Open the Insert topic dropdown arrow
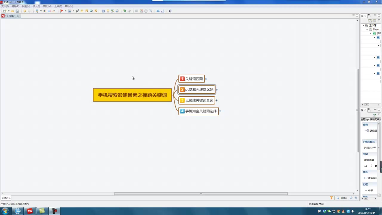This screenshot has width=382, height=215. [41, 11]
